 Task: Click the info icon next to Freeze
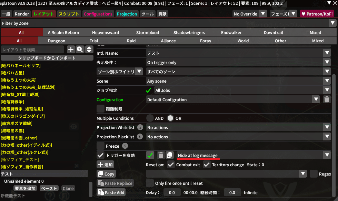[x=125, y=146]
